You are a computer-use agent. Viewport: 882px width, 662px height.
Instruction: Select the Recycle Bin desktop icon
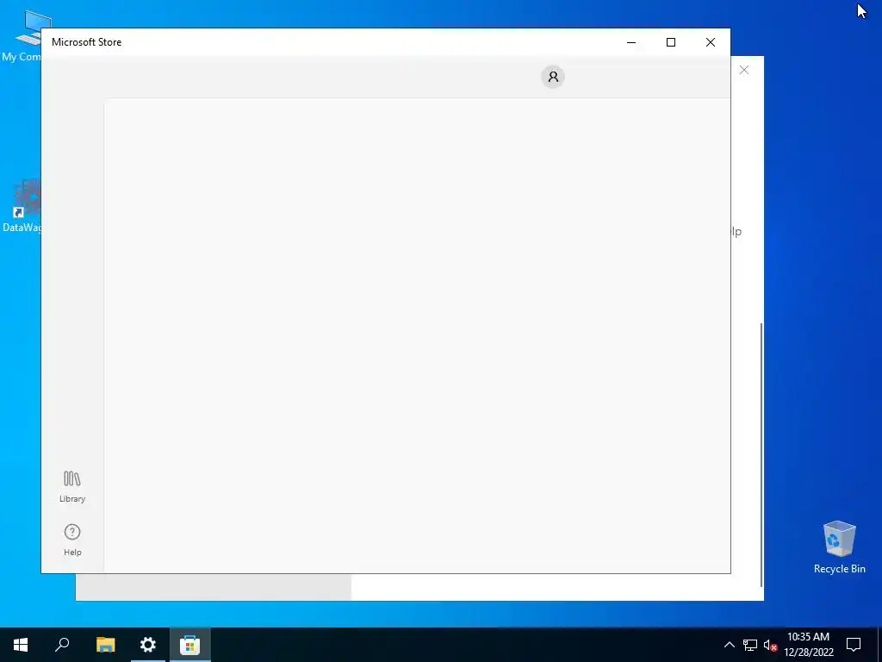tap(839, 547)
